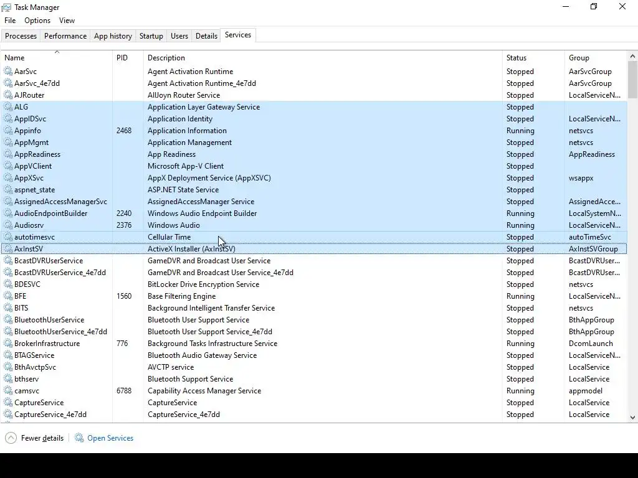Select BcastDVRUserService_4e7dd service name
Screen dimensions: 638x478
click(x=60, y=273)
